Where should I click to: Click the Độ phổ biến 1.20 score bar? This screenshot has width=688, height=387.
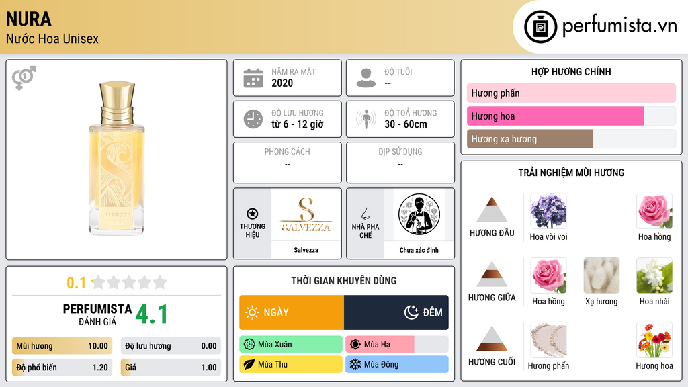tap(62, 368)
